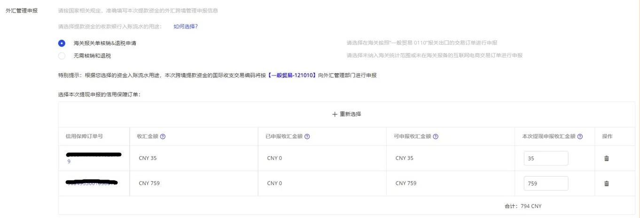Screen dimensions: 640x218
Task: Delete the CNY 759 order row
Action: point(606,183)
